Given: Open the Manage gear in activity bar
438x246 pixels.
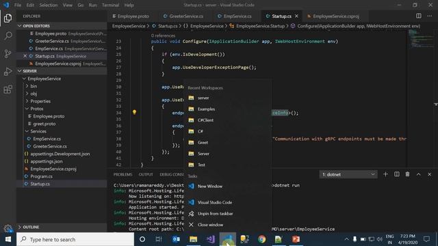Looking at the screenshot, I should [8, 228].
